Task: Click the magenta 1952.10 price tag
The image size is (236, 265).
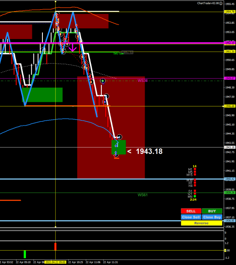Action: [230, 43]
